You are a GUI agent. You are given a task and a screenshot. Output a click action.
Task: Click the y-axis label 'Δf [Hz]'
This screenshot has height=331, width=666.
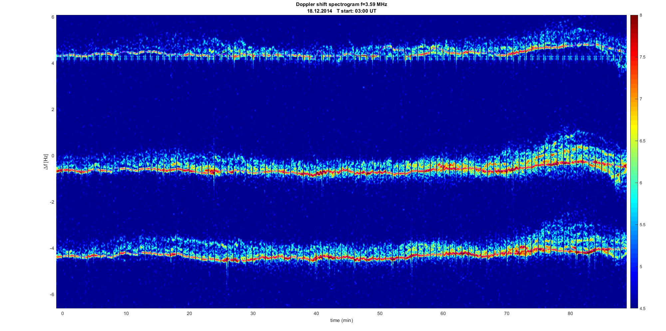[46, 162]
